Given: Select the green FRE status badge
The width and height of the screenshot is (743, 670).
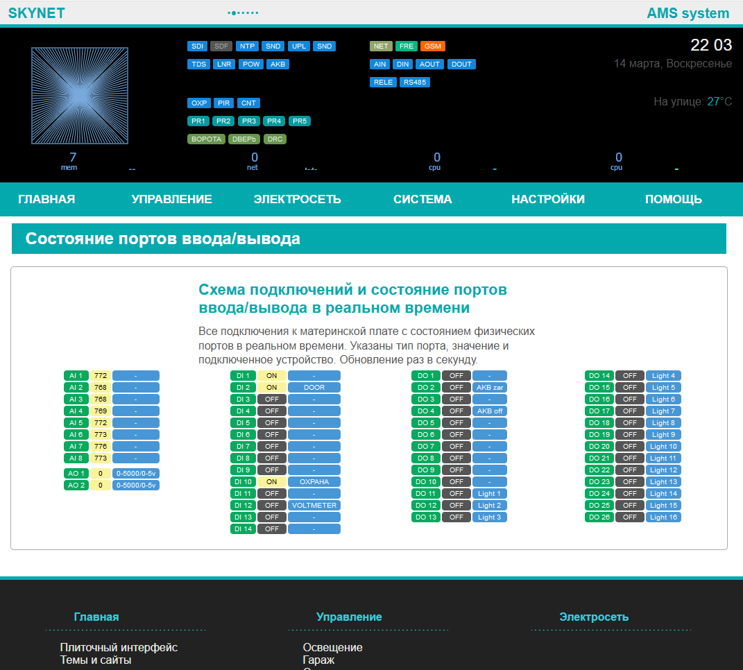Looking at the screenshot, I should click(407, 46).
